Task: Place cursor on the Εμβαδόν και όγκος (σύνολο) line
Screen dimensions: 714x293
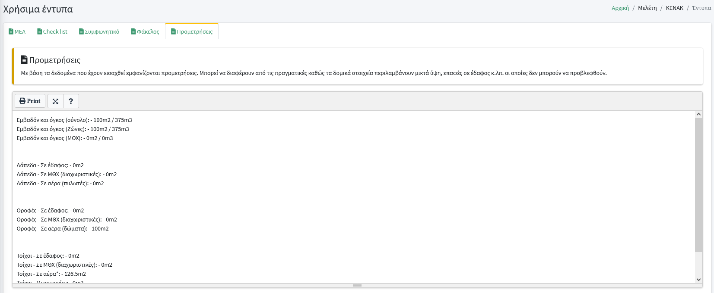Action: point(74,120)
